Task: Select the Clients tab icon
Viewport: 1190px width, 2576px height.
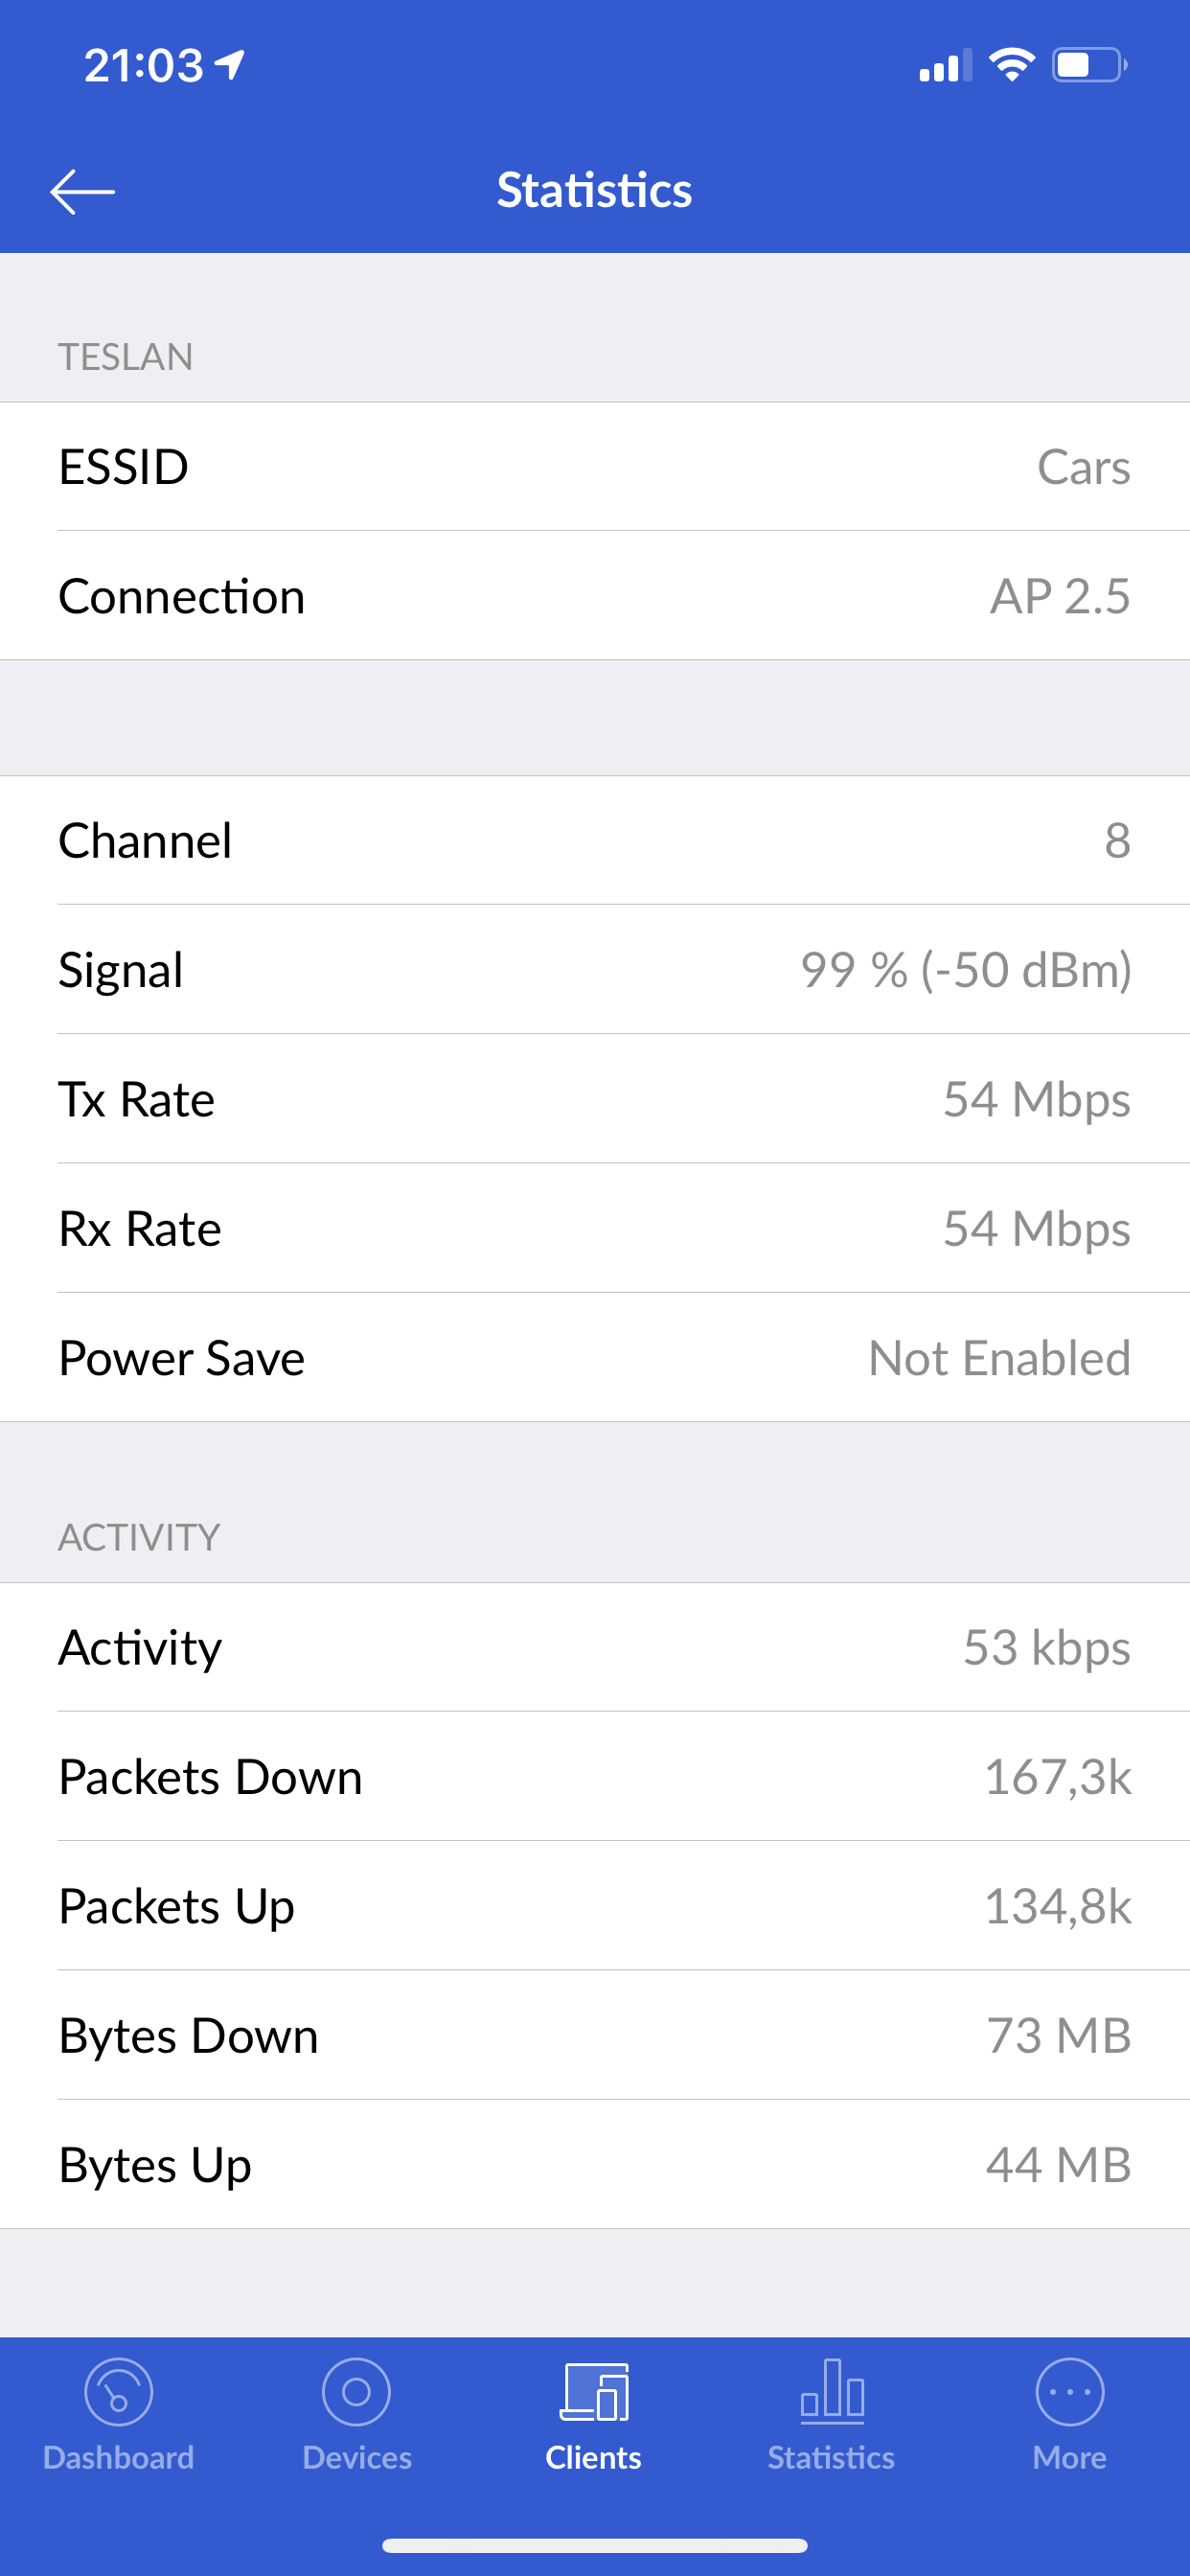Action: point(594,2391)
